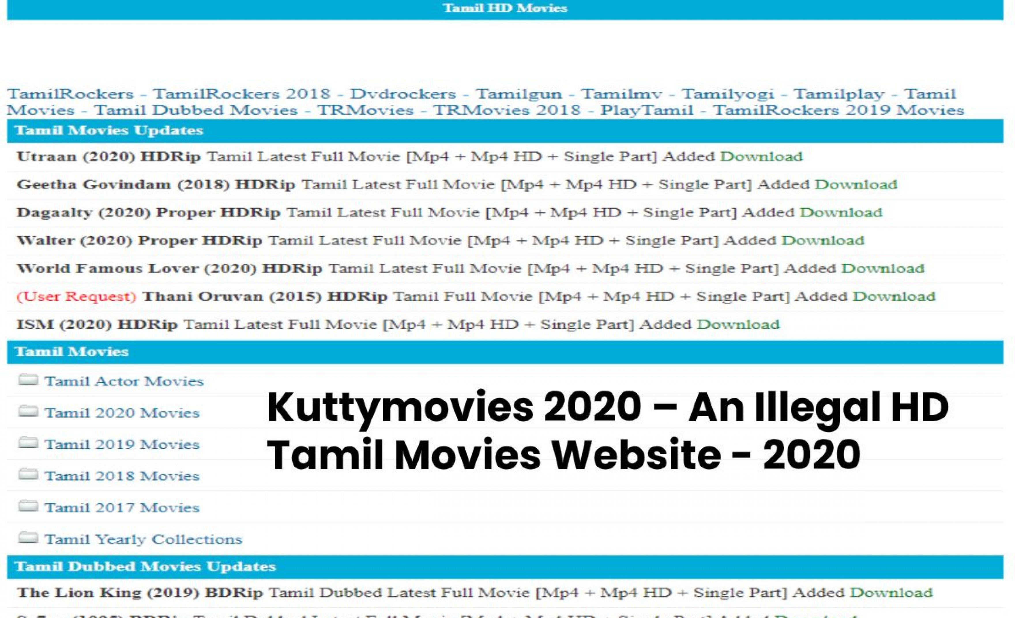1015x618 pixels.
Task: Open the Tamilgun link
Action: 519,94
